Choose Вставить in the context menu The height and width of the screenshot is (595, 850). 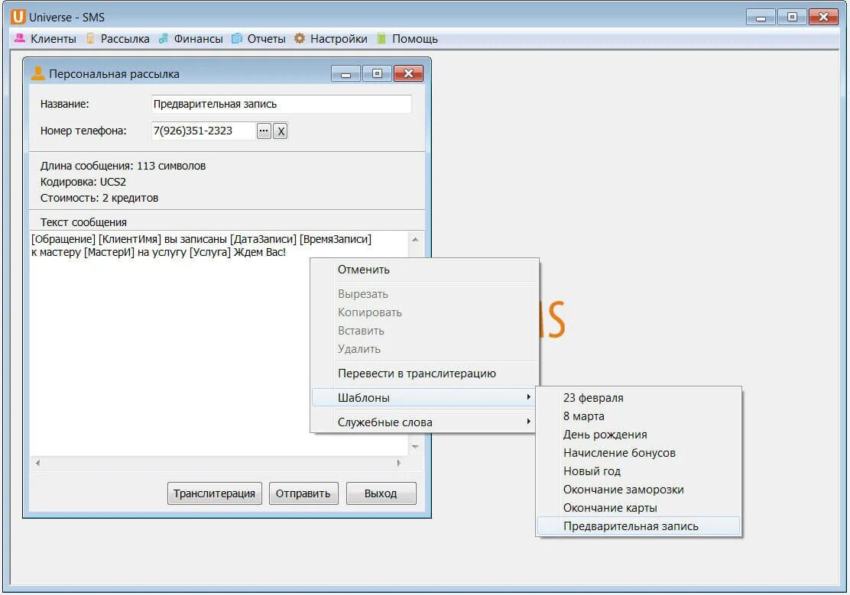425,331
